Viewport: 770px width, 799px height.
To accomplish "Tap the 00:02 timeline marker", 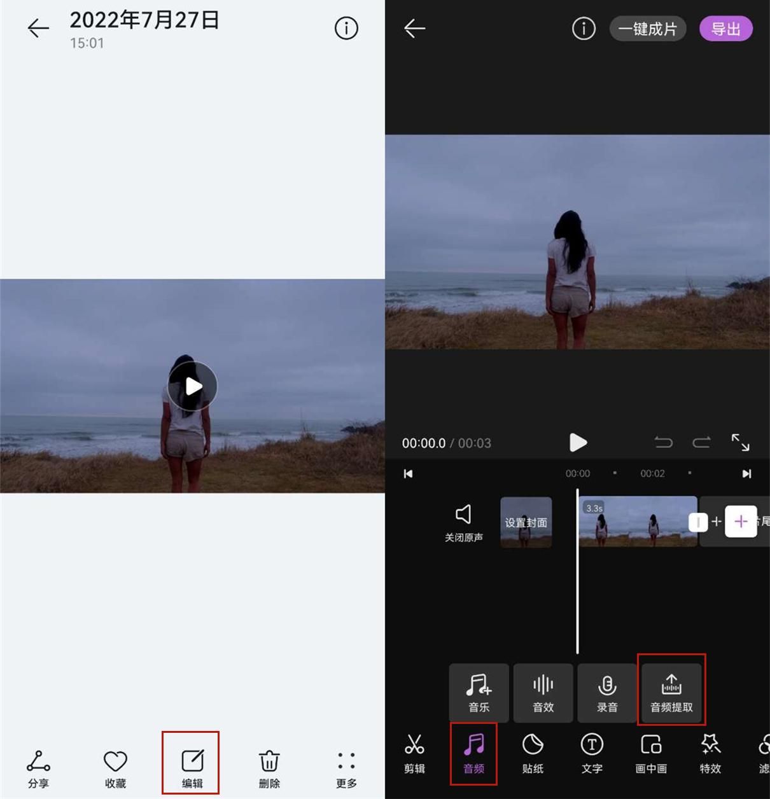I will 652,474.
